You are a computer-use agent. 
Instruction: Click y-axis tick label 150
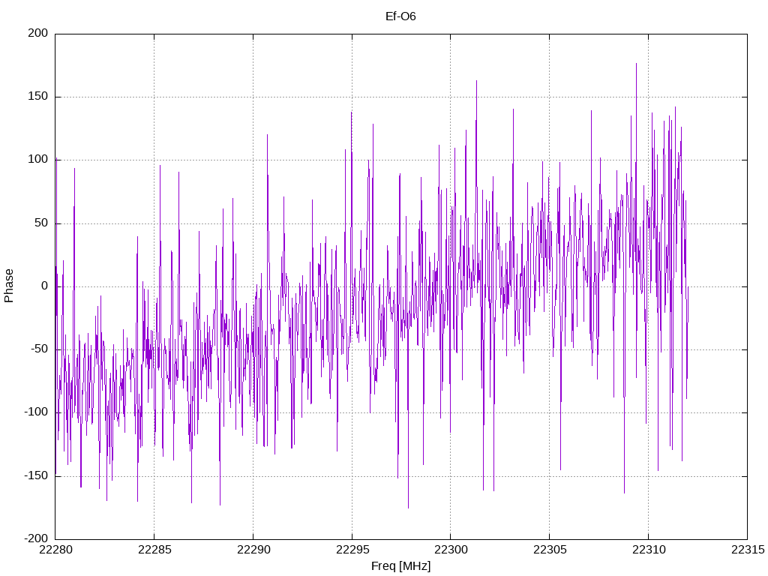coord(38,97)
